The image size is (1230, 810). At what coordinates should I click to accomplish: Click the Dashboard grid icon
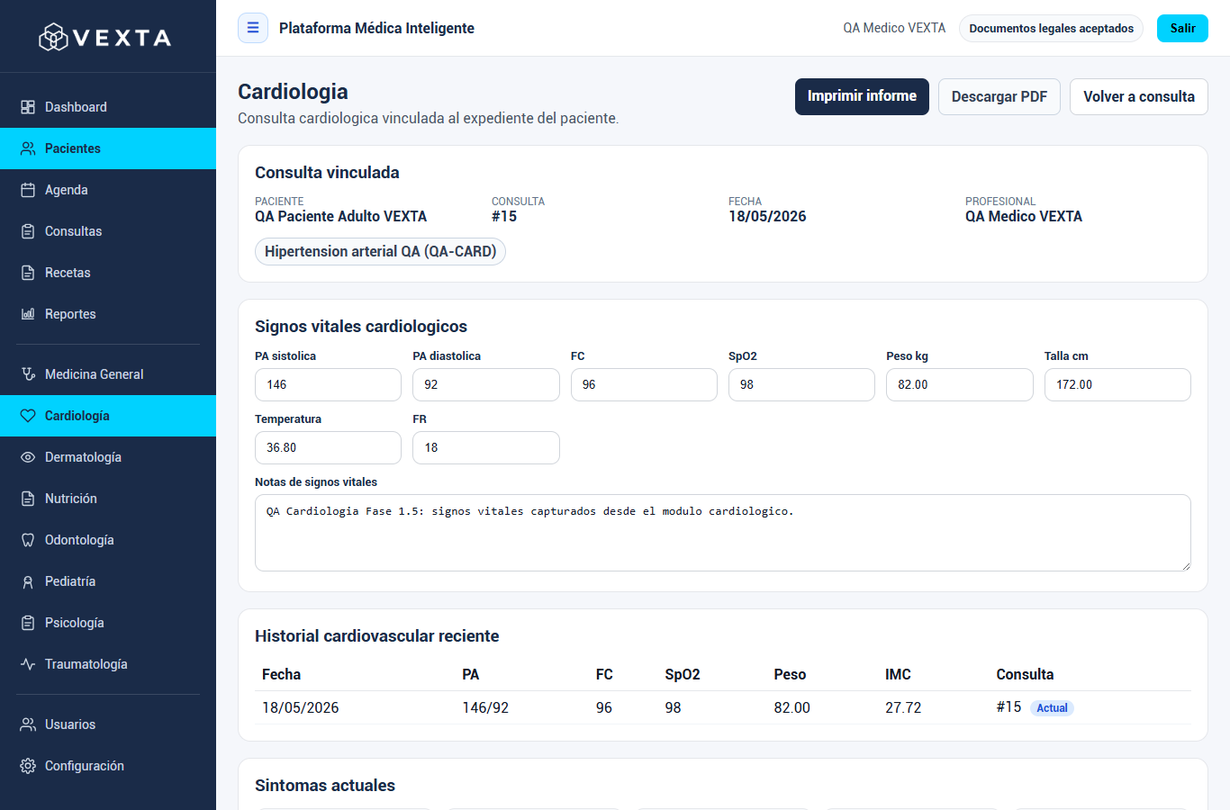28,107
